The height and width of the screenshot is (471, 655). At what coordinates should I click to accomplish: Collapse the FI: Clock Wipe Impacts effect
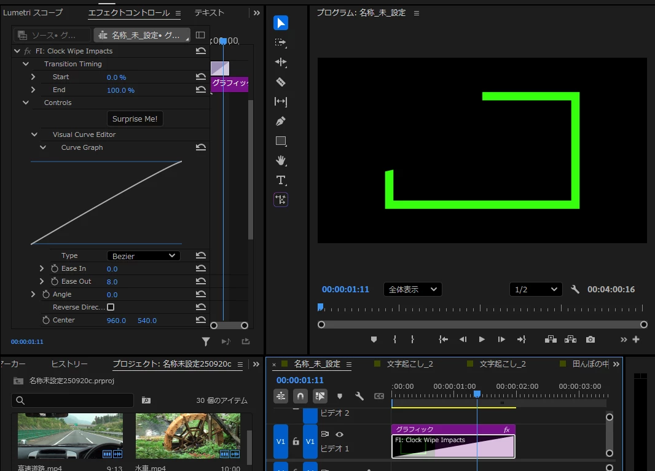[x=17, y=51]
